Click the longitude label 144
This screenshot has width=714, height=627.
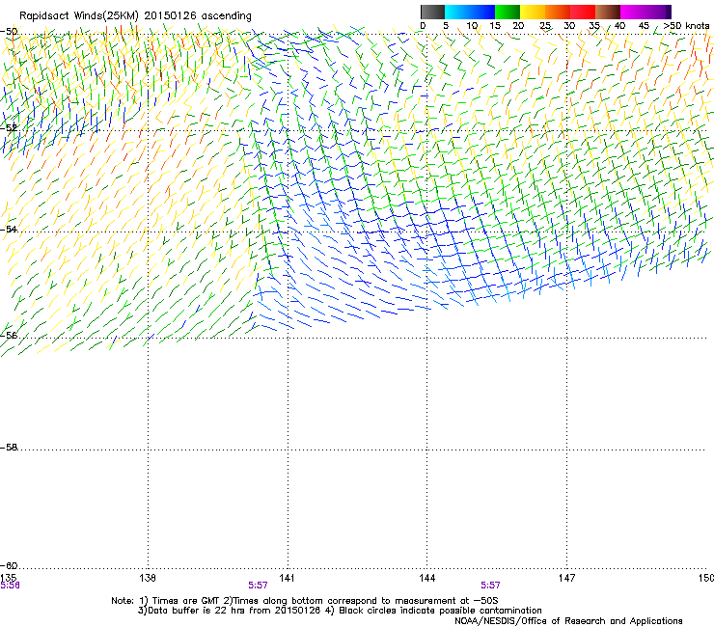click(x=427, y=578)
